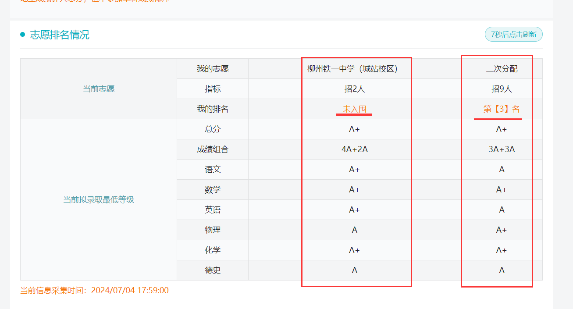Click the 当前信息采集时间 timestamp text
This screenshot has width=573, height=309.
pyautogui.click(x=94, y=291)
